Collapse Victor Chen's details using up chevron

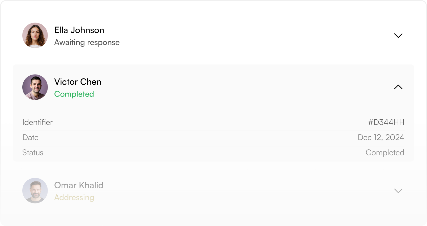coord(398,87)
